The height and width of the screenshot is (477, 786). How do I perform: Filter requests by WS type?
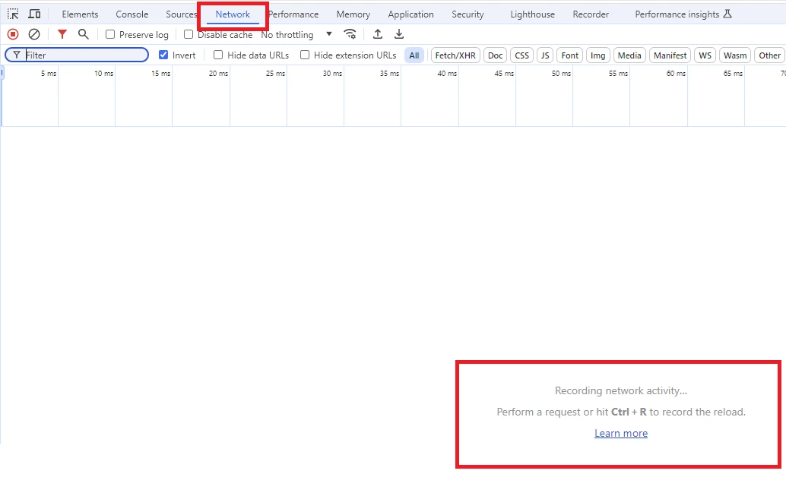coord(705,55)
